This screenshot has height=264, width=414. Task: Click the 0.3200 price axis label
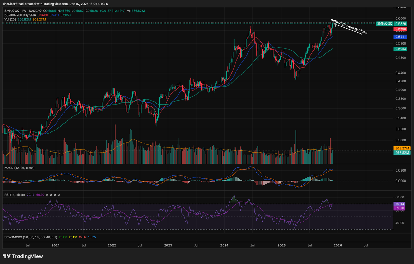point(401,129)
